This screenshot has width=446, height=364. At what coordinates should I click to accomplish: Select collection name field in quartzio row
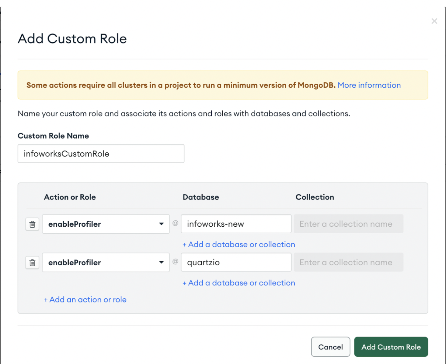point(348,263)
